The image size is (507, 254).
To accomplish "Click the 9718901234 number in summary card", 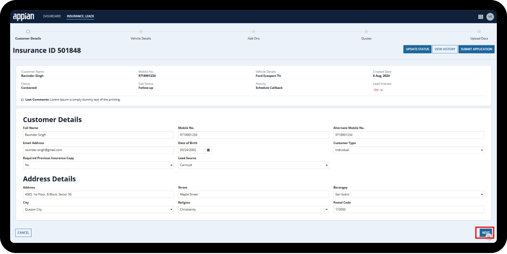I will pos(147,76).
